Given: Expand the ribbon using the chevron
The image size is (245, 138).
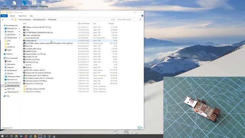Looking at the screenshot, I should point(139,16).
